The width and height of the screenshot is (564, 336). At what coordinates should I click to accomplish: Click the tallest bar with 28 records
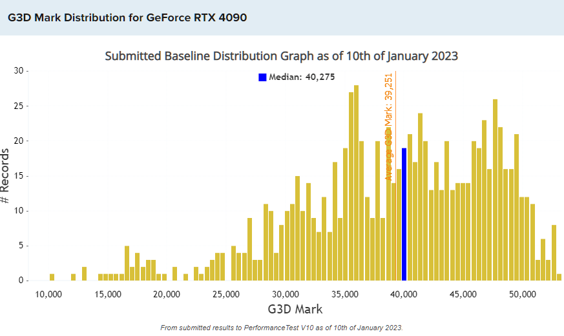coord(356,183)
